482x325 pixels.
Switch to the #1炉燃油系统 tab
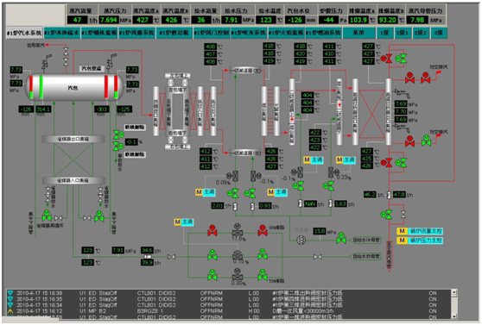pyautogui.click(x=323, y=33)
